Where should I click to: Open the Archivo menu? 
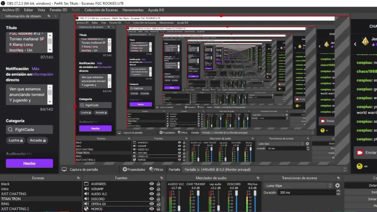point(11,10)
